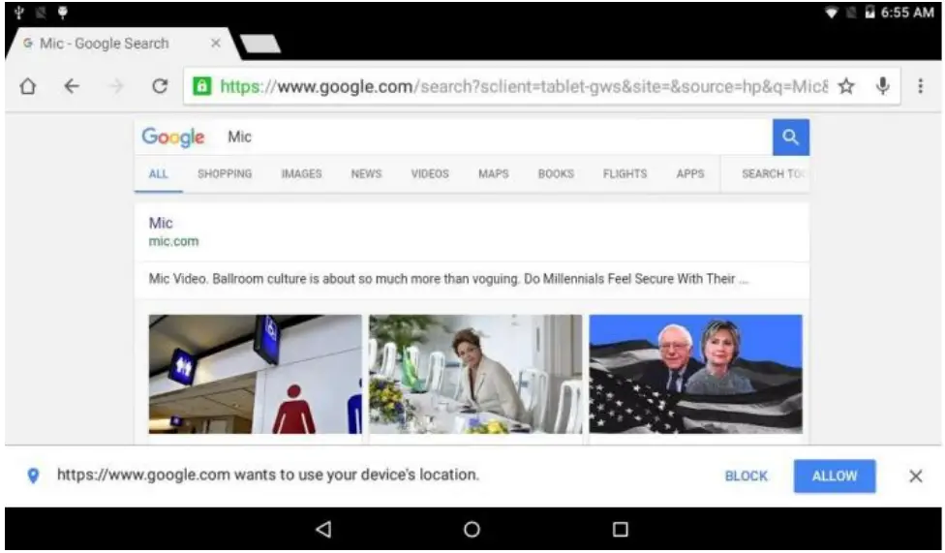Select the ALL results tab
Viewport: 945px width, 553px height.
coord(158,173)
